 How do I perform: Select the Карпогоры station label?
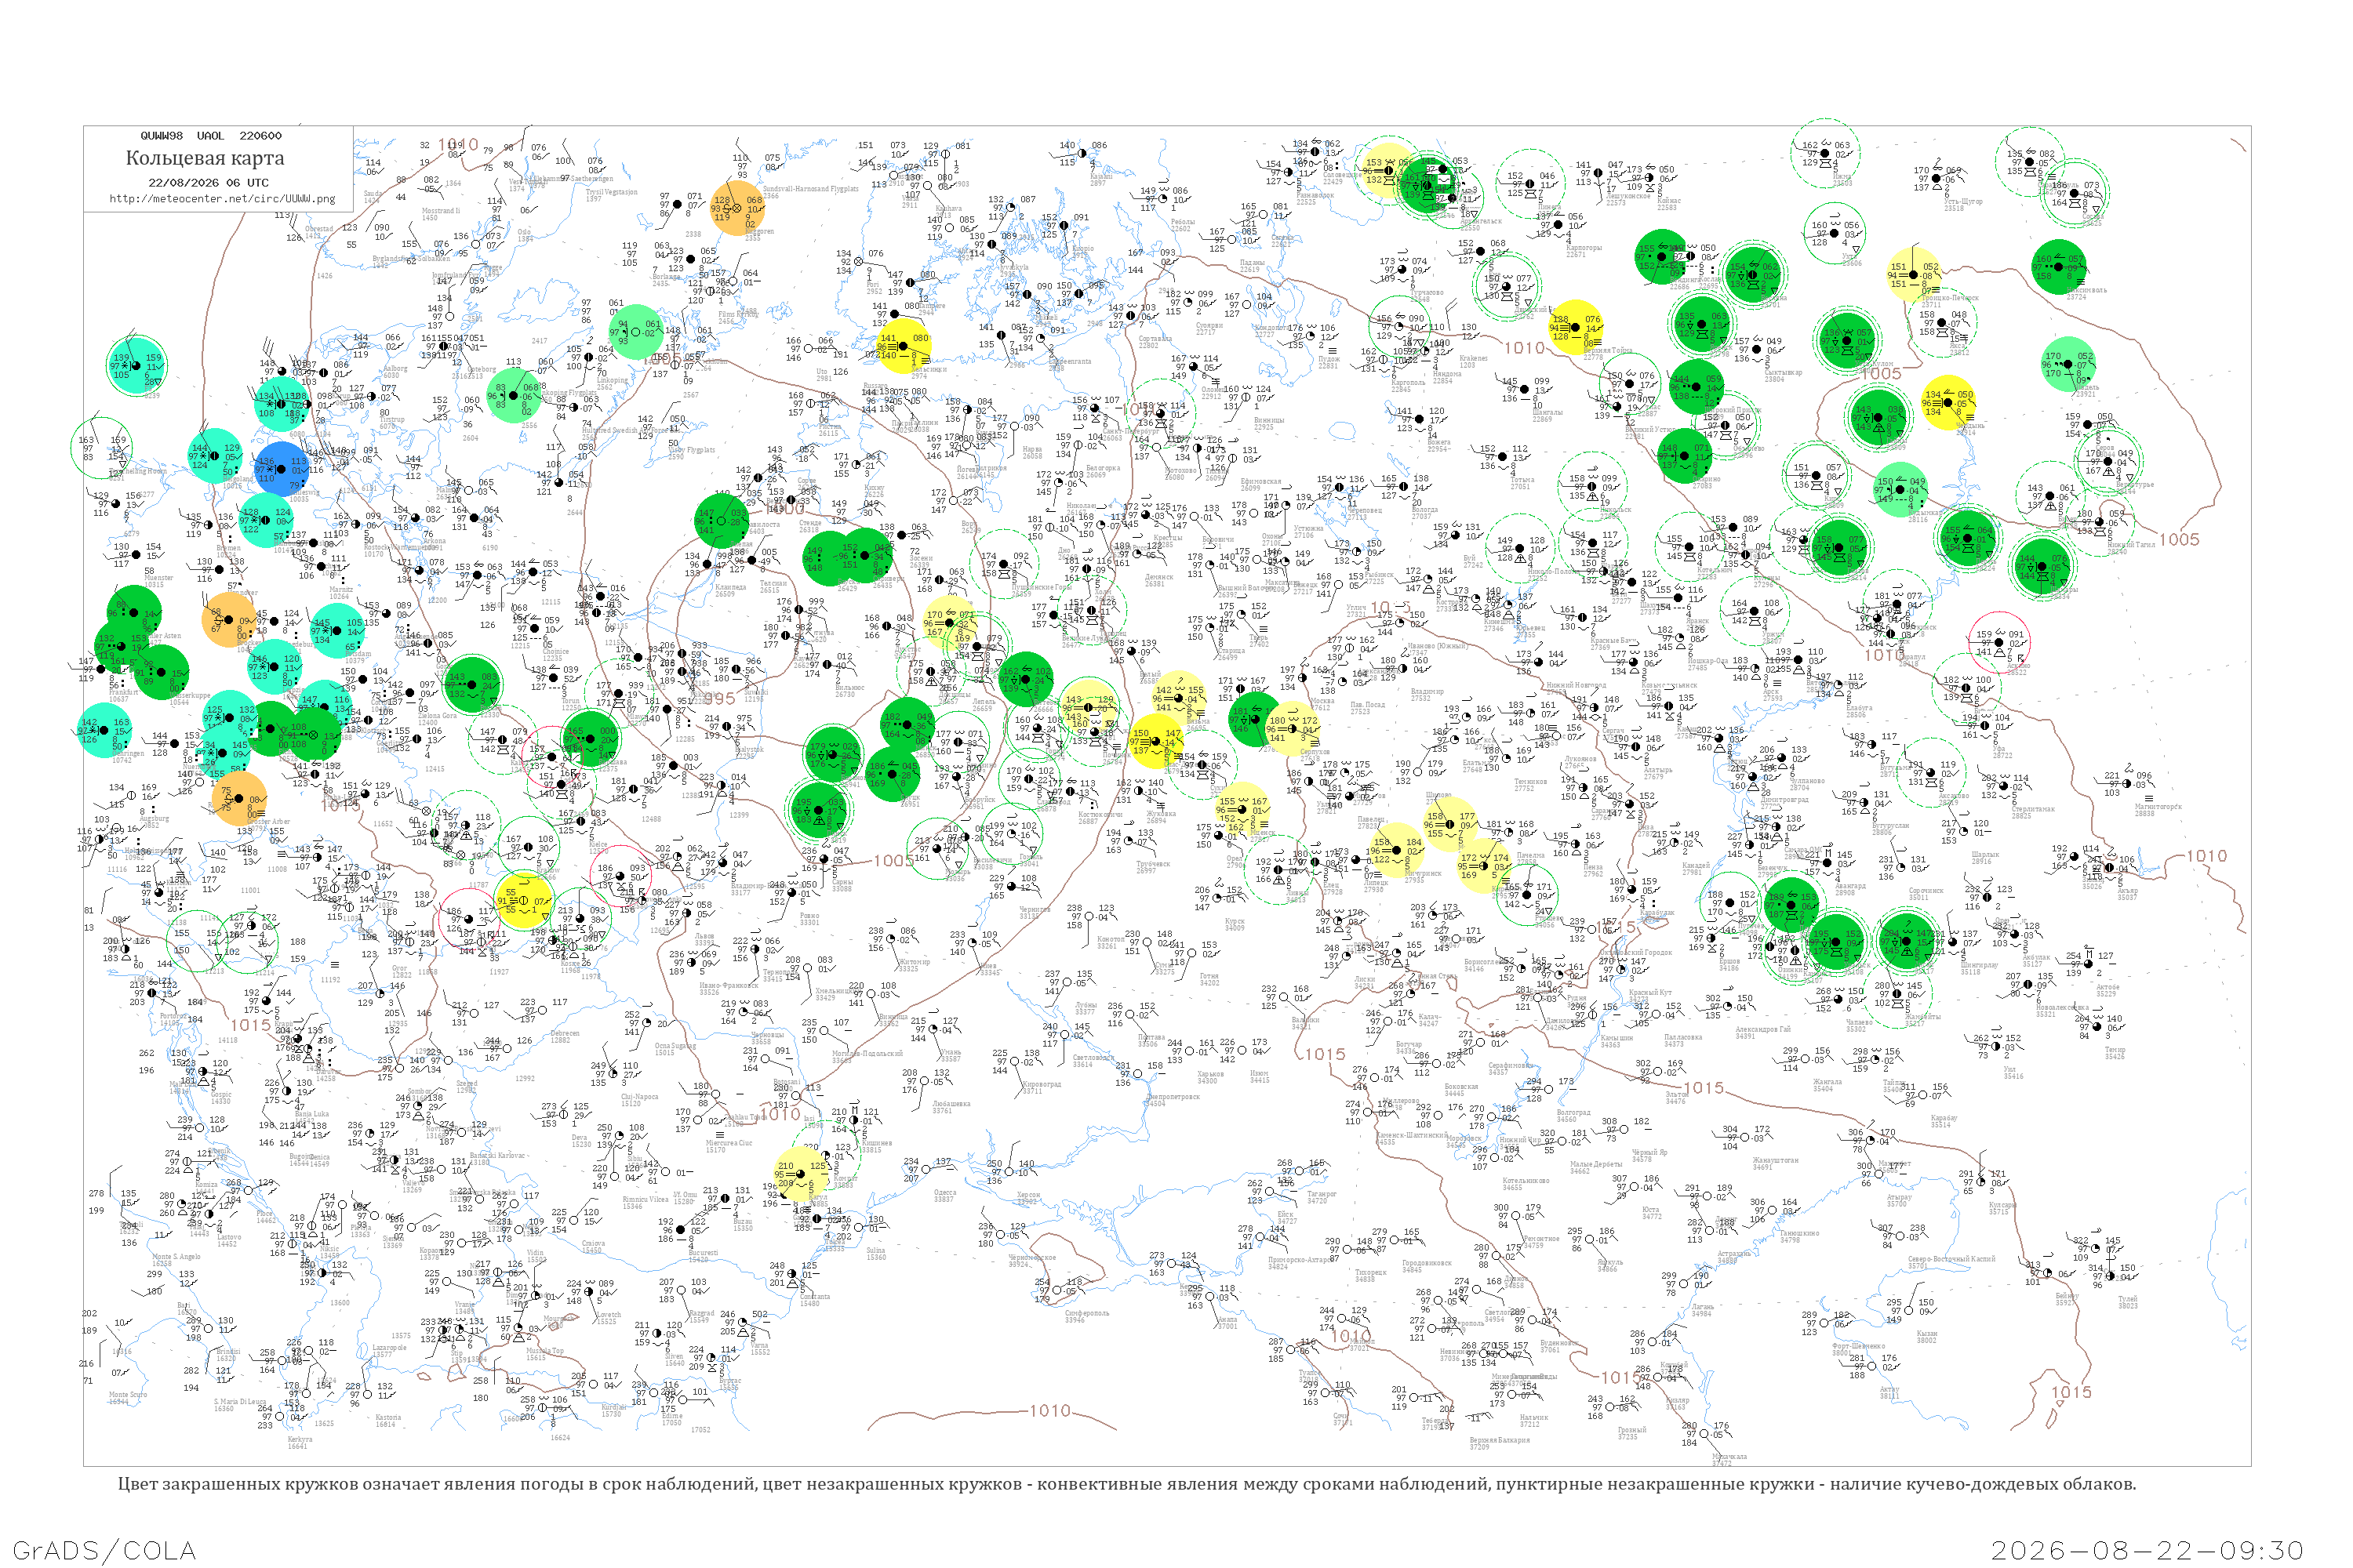coord(1583,248)
